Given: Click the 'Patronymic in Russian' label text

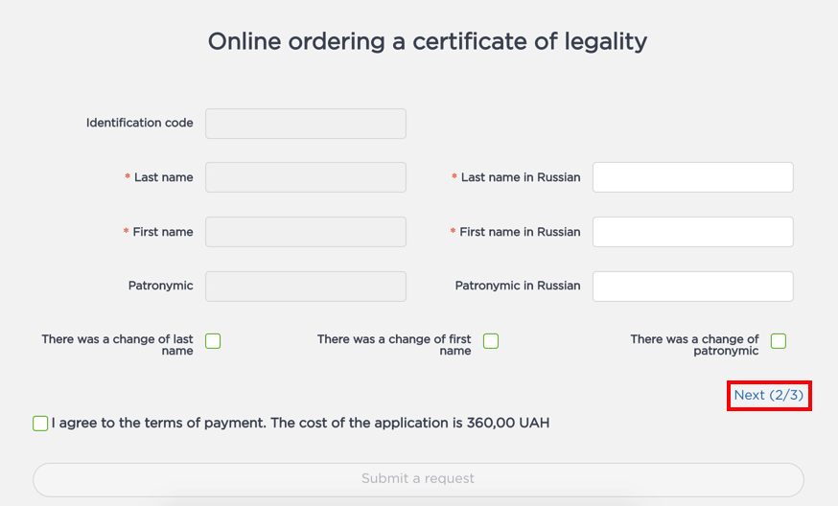Looking at the screenshot, I should [x=517, y=286].
